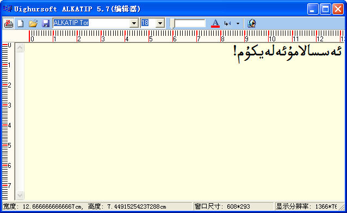Click inside the font size field
The width and height of the screenshot is (347, 213).
pos(148,23)
